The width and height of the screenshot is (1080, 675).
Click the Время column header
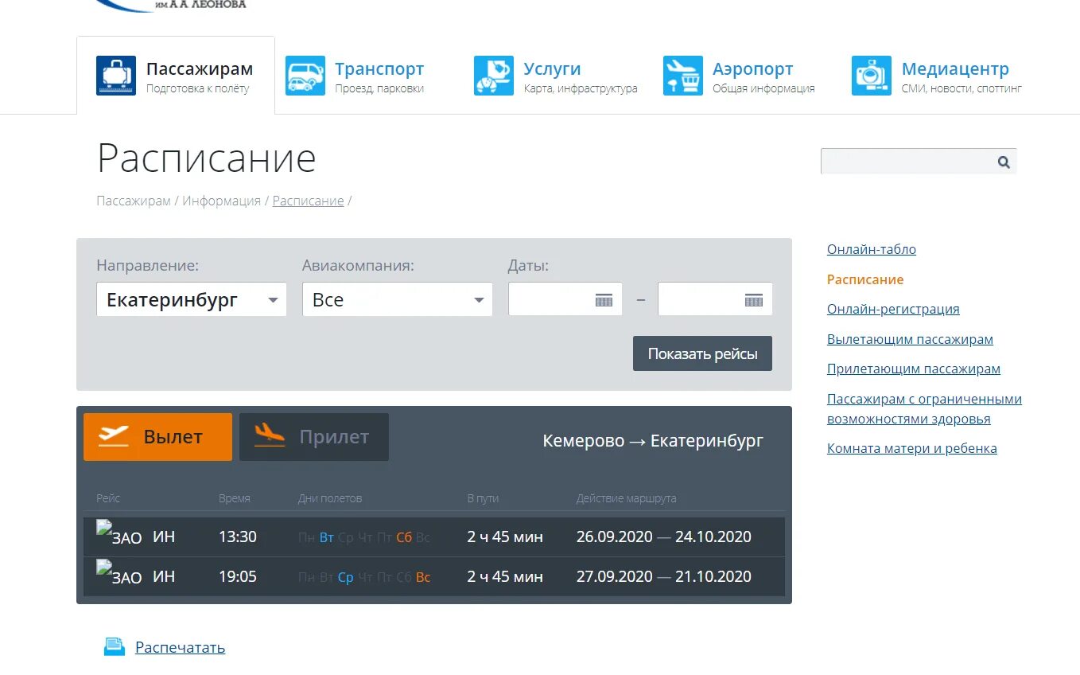click(235, 498)
